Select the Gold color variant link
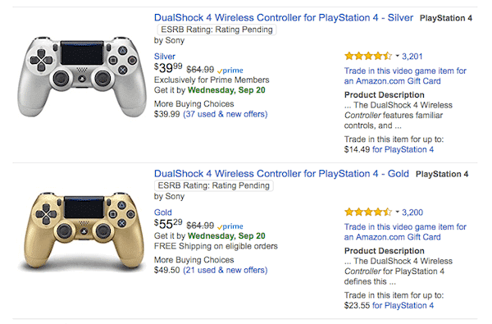This screenshot has width=492, height=324. coord(163,212)
